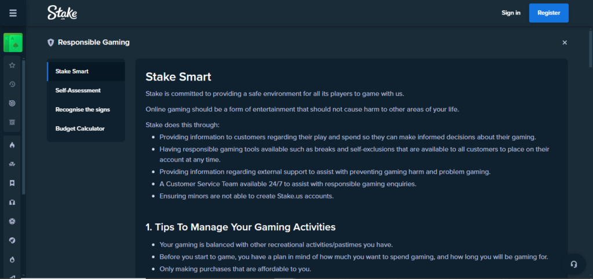The height and width of the screenshot is (279, 593).
Task: Click the Register button
Action: [549, 13]
